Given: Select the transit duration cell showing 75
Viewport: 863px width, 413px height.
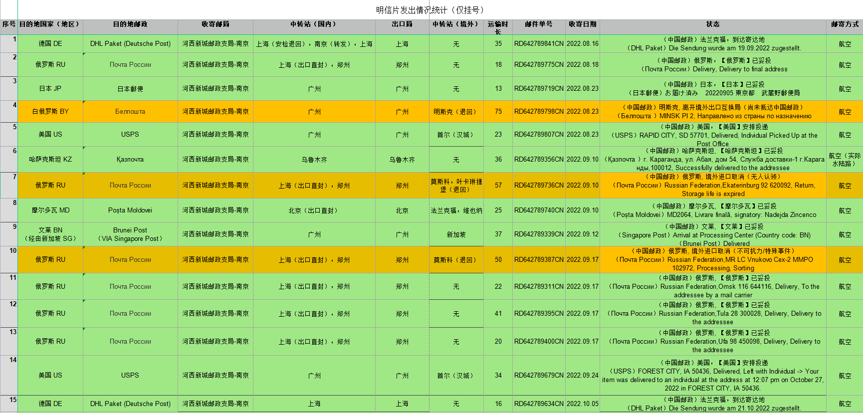Looking at the screenshot, I should [498, 112].
